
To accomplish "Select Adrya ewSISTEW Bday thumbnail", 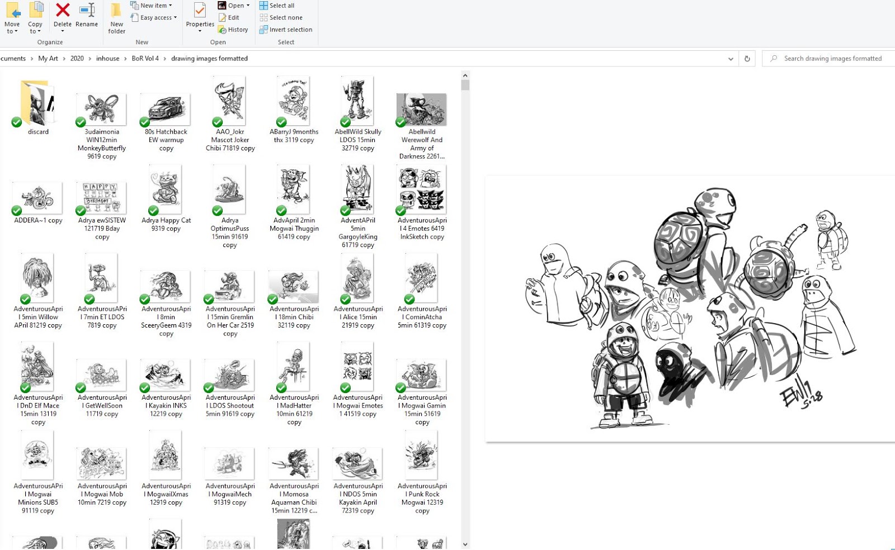I will [x=102, y=198].
